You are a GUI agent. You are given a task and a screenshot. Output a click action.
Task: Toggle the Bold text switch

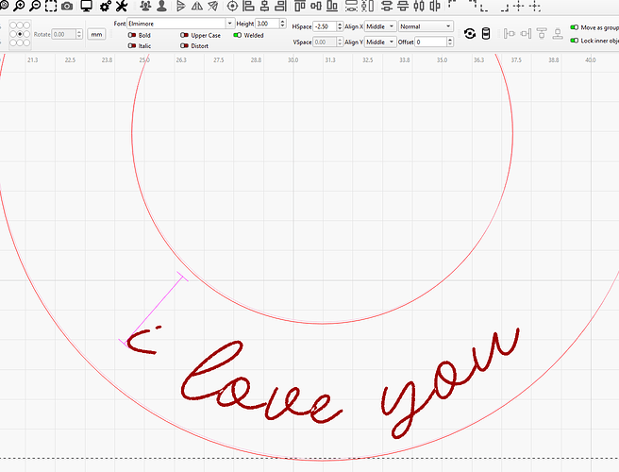pyautogui.click(x=132, y=35)
